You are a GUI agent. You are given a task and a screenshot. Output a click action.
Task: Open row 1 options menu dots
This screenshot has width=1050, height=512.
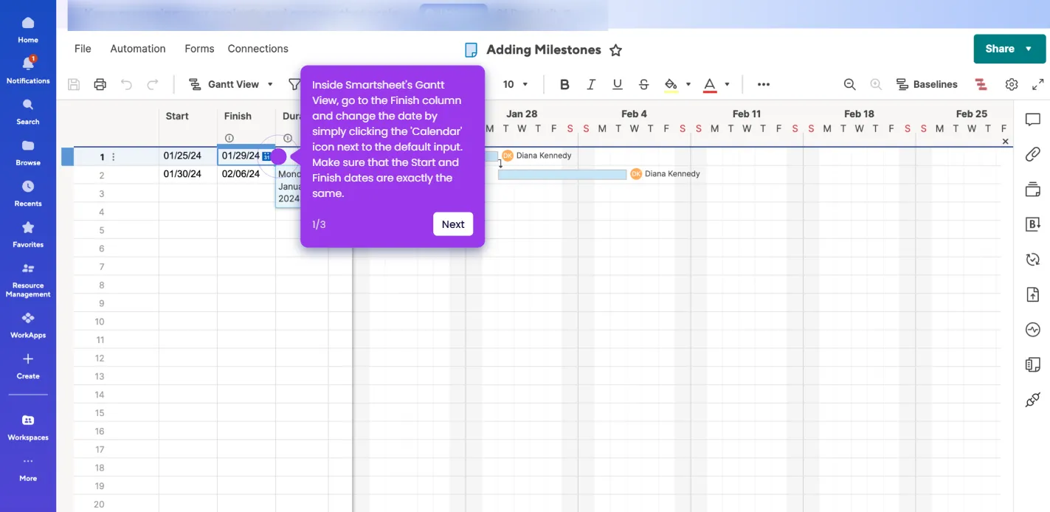click(113, 156)
